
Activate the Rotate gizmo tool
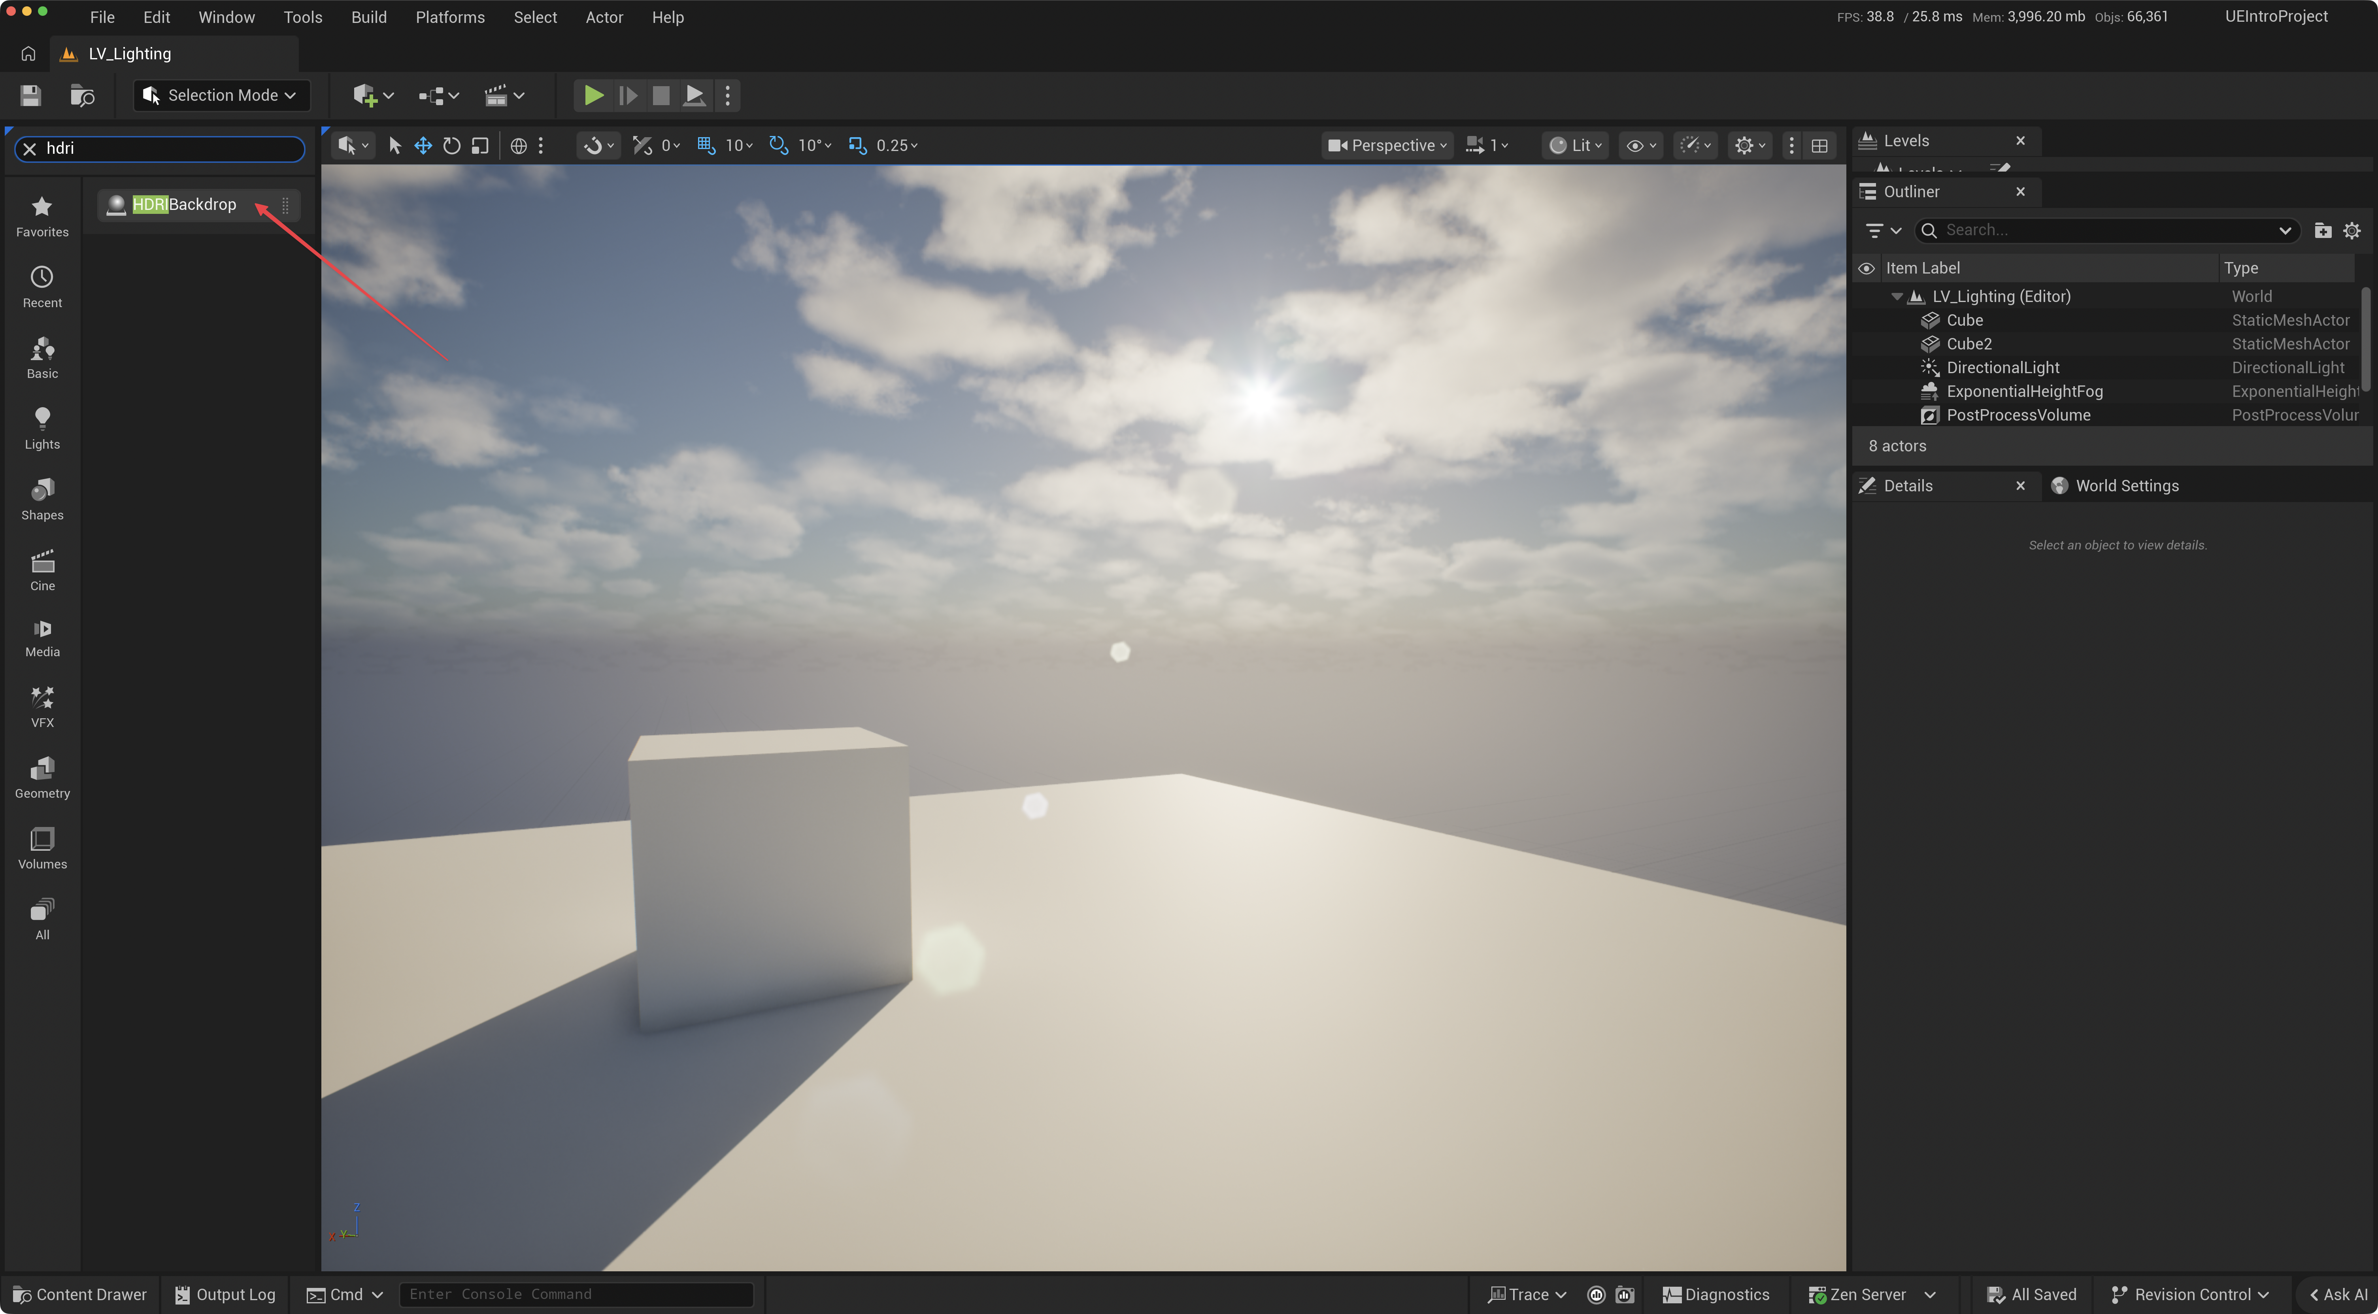click(451, 146)
